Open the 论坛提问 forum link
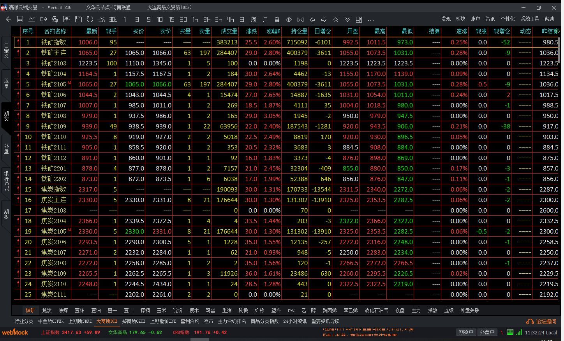The height and width of the screenshot is (341, 564). pyautogui.click(x=542, y=322)
